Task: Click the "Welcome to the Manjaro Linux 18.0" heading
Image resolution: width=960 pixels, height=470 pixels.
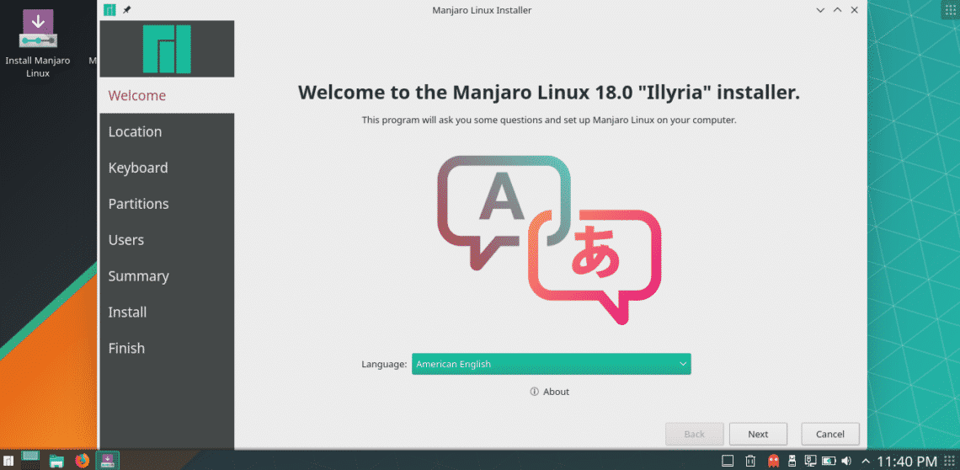Action: tap(548, 93)
